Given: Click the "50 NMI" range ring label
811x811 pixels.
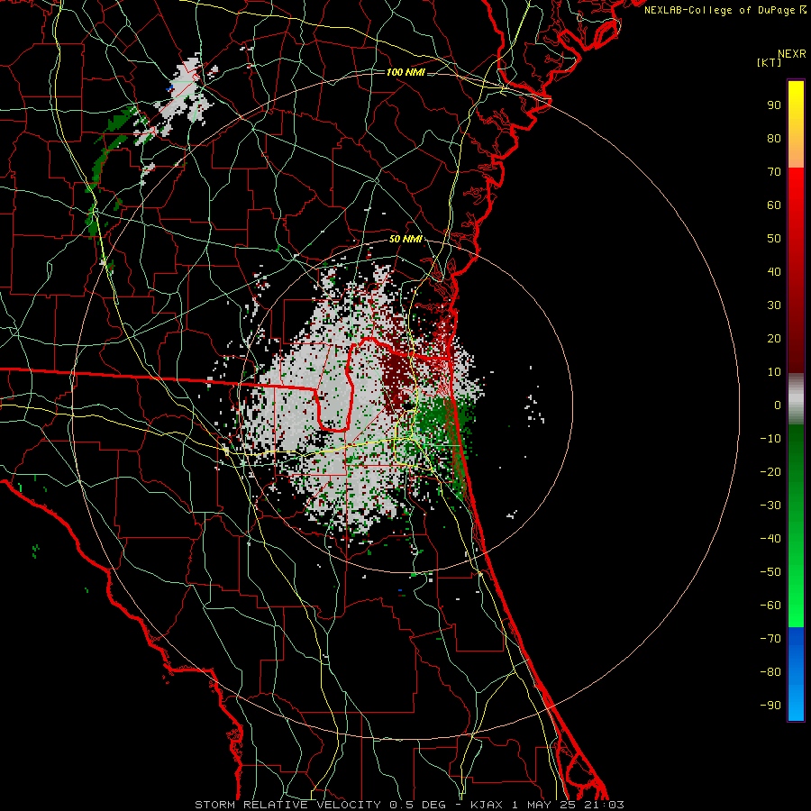Looking at the screenshot, I should click(x=405, y=239).
